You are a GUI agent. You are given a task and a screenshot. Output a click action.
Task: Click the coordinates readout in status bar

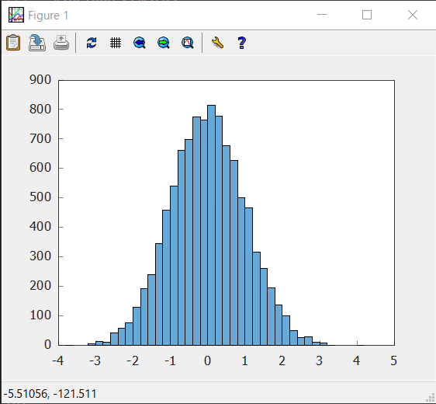click(x=50, y=394)
